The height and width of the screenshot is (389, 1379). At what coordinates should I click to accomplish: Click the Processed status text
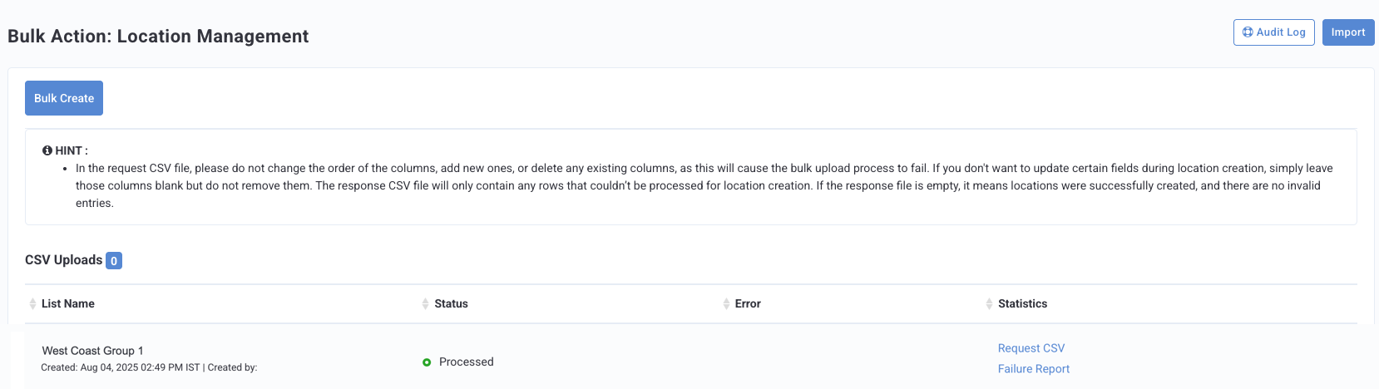coord(467,362)
